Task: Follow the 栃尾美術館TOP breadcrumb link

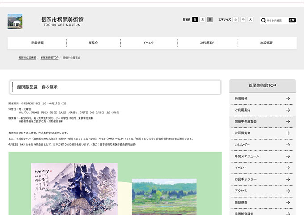Action: point(49,58)
